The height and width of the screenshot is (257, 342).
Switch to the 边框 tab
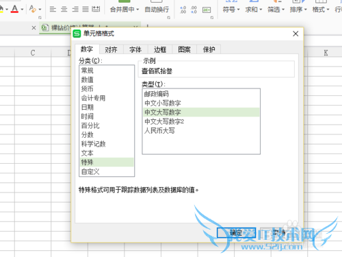160,49
